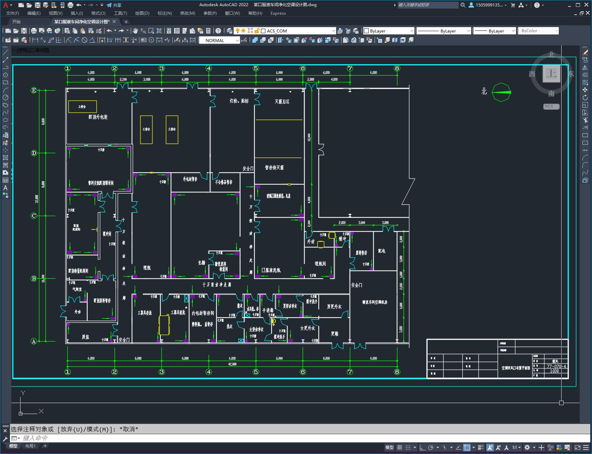Click the 共享 share button
The height and width of the screenshot is (454, 592).
point(114,5)
